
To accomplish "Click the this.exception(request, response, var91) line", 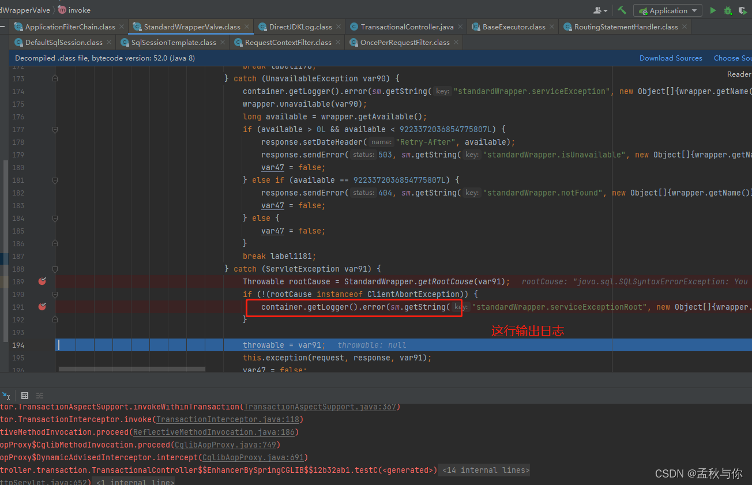I will coord(337,358).
